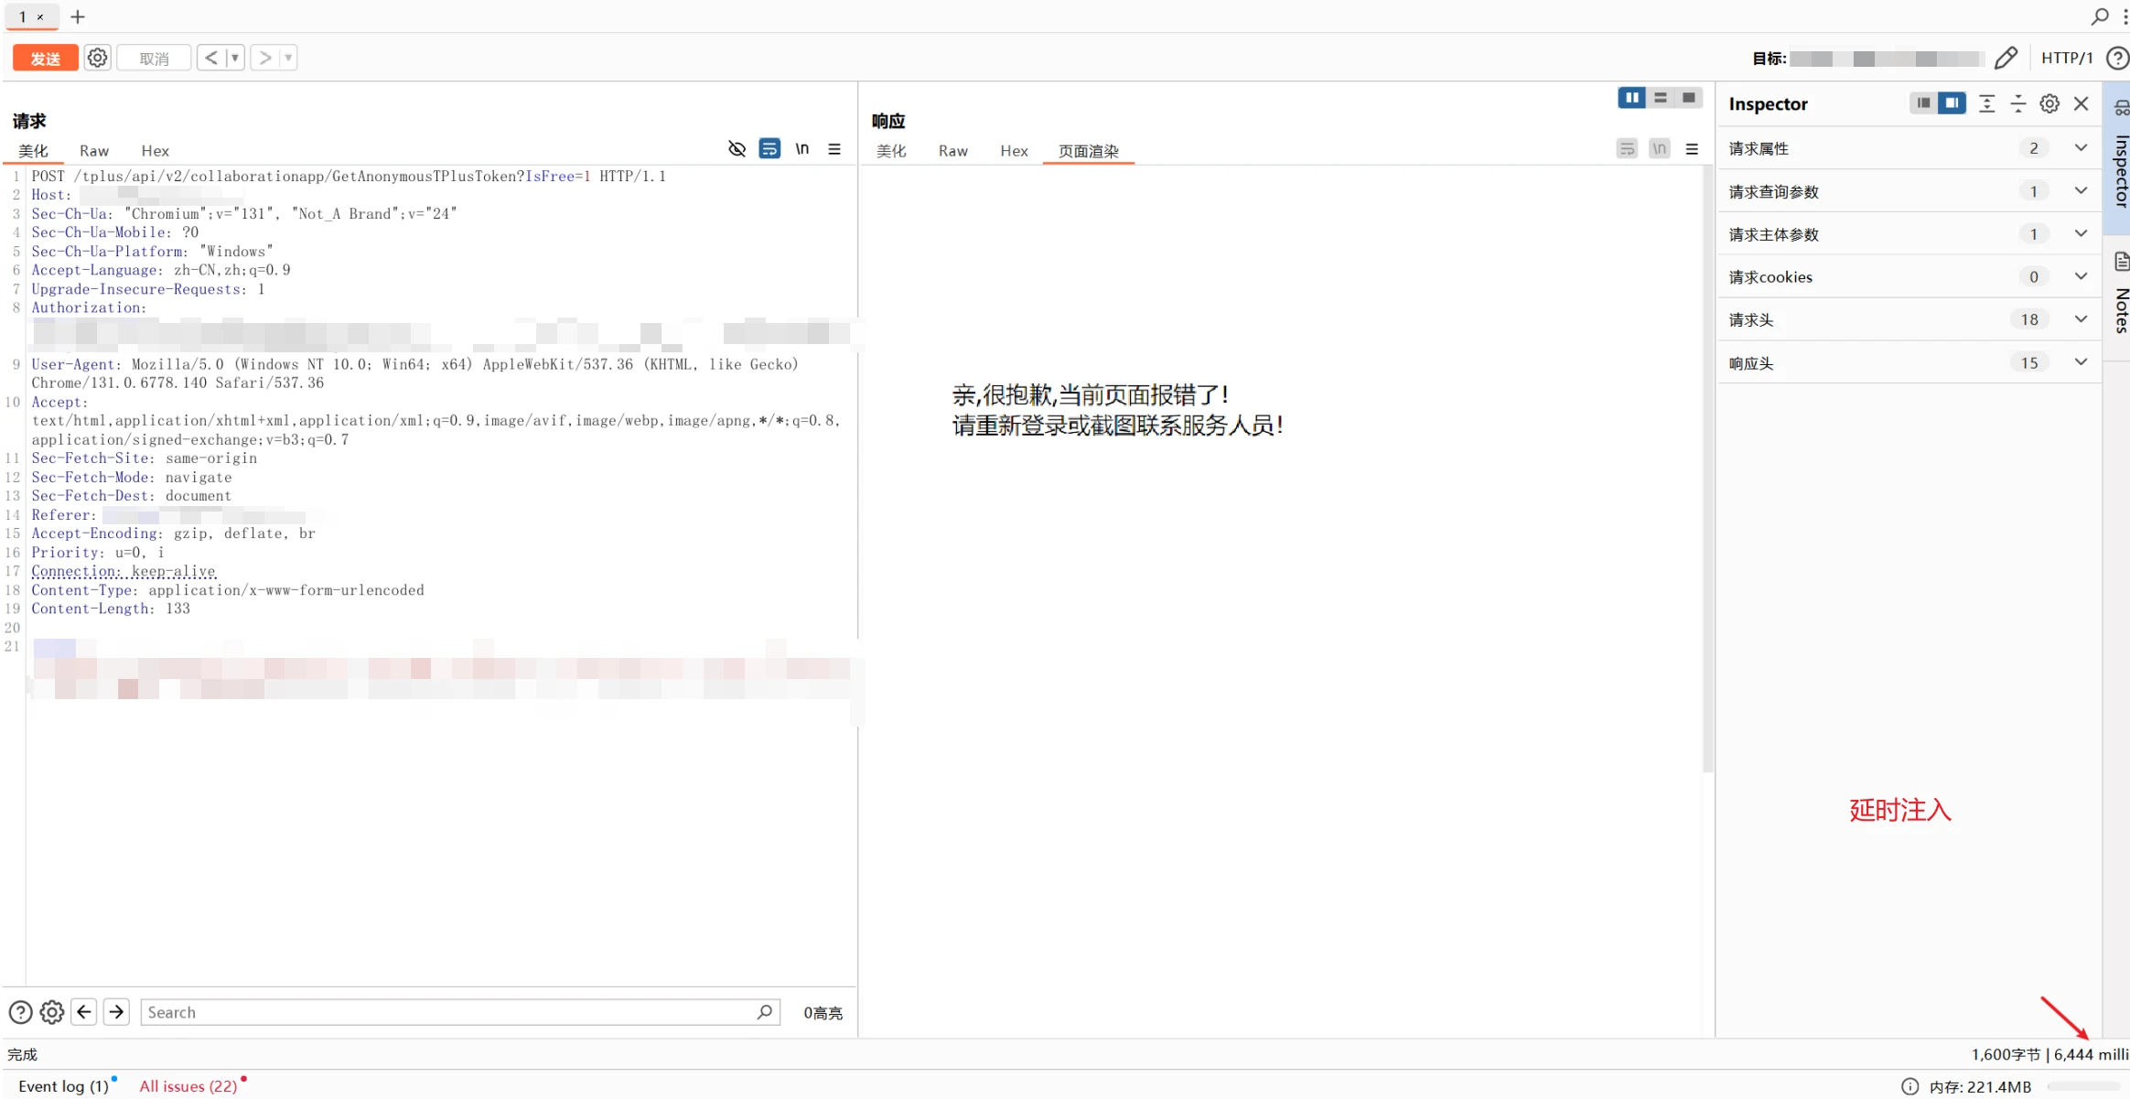Go to previous request with left arrow
The height and width of the screenshot is (1099, 2130).
tap(211, 59)
